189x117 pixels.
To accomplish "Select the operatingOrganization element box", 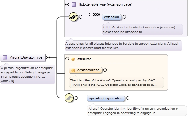I will click(106, 98).
